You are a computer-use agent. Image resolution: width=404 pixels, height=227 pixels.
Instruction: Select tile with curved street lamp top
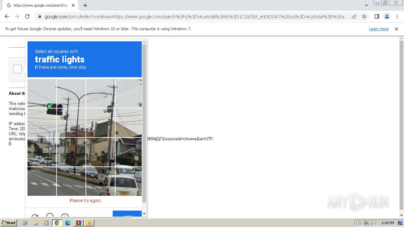[71, 93]
